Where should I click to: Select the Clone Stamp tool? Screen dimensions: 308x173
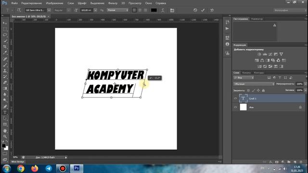(5, 71)
